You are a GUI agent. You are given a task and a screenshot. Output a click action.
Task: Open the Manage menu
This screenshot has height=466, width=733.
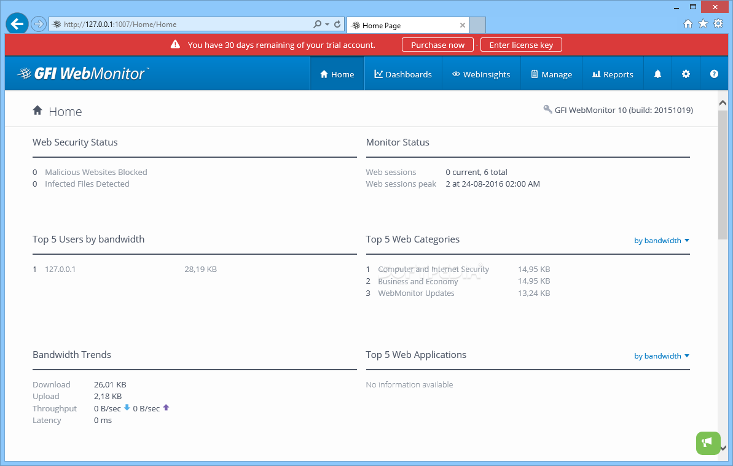552,74
